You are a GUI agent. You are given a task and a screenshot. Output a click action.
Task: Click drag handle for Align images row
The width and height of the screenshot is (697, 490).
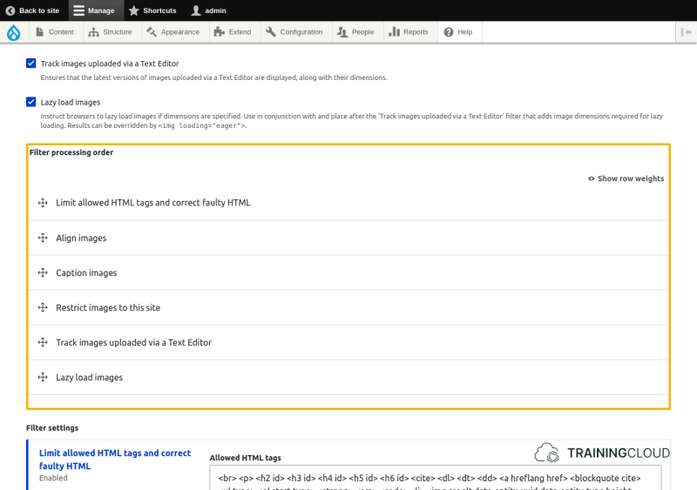(43, 238)
